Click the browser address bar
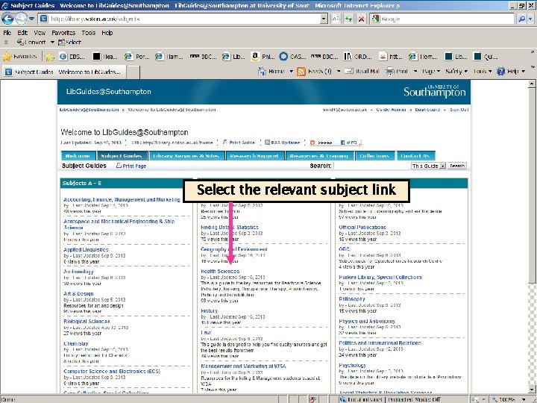Screen dimensions: 537x403 [183, 19]
